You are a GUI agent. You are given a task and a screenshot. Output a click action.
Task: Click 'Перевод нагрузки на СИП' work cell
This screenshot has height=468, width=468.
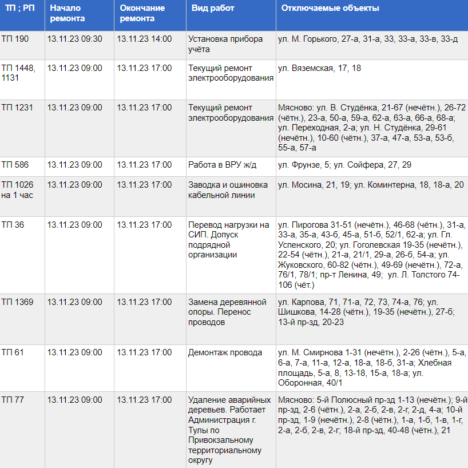click(x=231, y=255)
